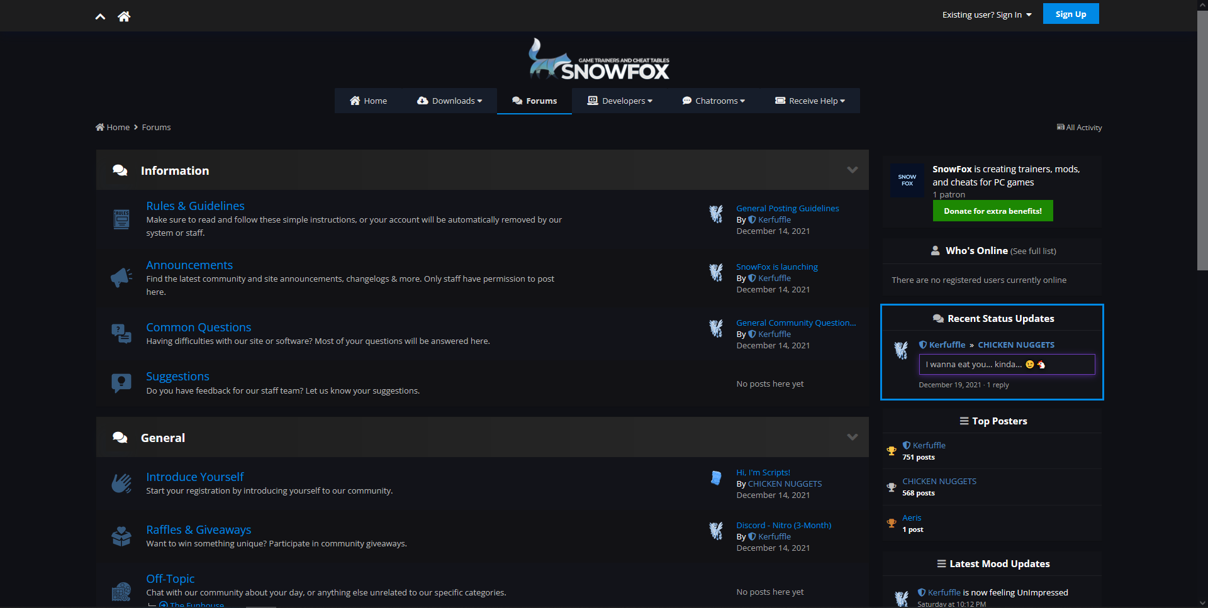The height and width of the screenshot is (608, 1208).
Task: Select the Forums navigation tab
Action: [534, 101]
